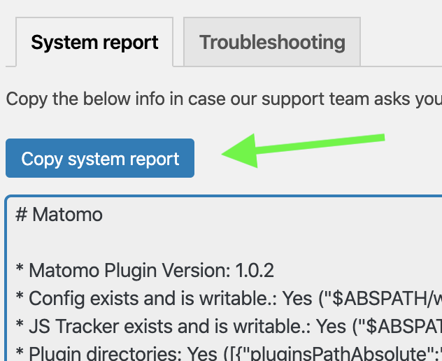This screenshot has height=361, width=442.
Task: Click the "# Matomo" heading line
Action: point(59,214)
